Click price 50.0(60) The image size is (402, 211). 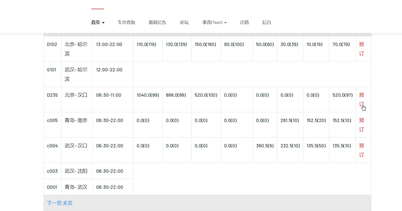pyautogui.click(x=265, y=44)
